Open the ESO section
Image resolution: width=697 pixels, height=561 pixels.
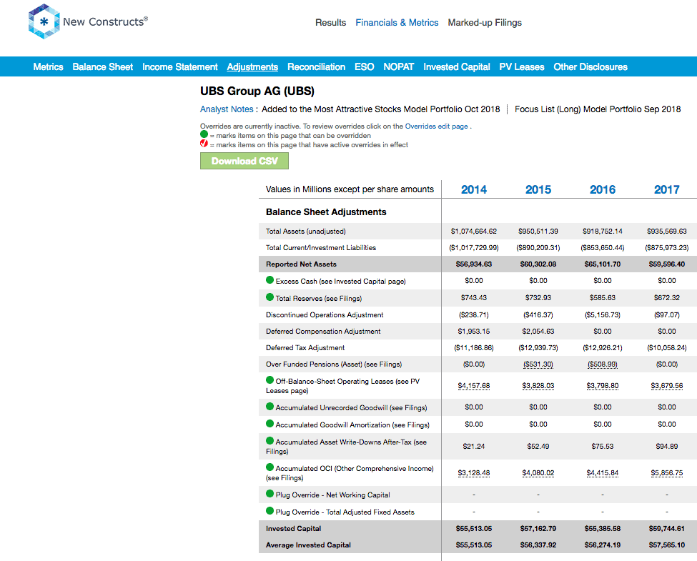[x=365, y=66]
